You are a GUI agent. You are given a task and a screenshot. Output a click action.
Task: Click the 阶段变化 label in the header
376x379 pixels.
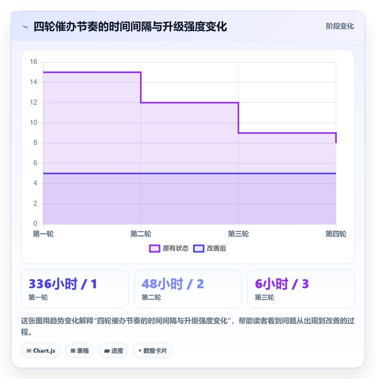[x=340, y=26]
